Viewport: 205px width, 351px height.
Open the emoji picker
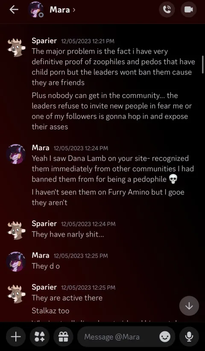pyautogui.click(x=165, y=337)
